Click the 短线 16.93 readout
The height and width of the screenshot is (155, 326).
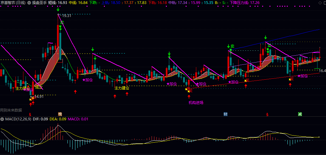pyautogui.click(x=58, y=3)
